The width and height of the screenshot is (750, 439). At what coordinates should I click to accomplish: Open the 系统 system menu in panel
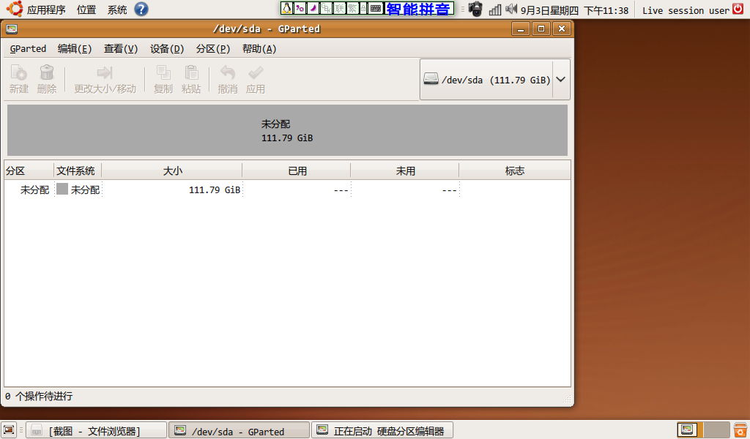(116, 10)
